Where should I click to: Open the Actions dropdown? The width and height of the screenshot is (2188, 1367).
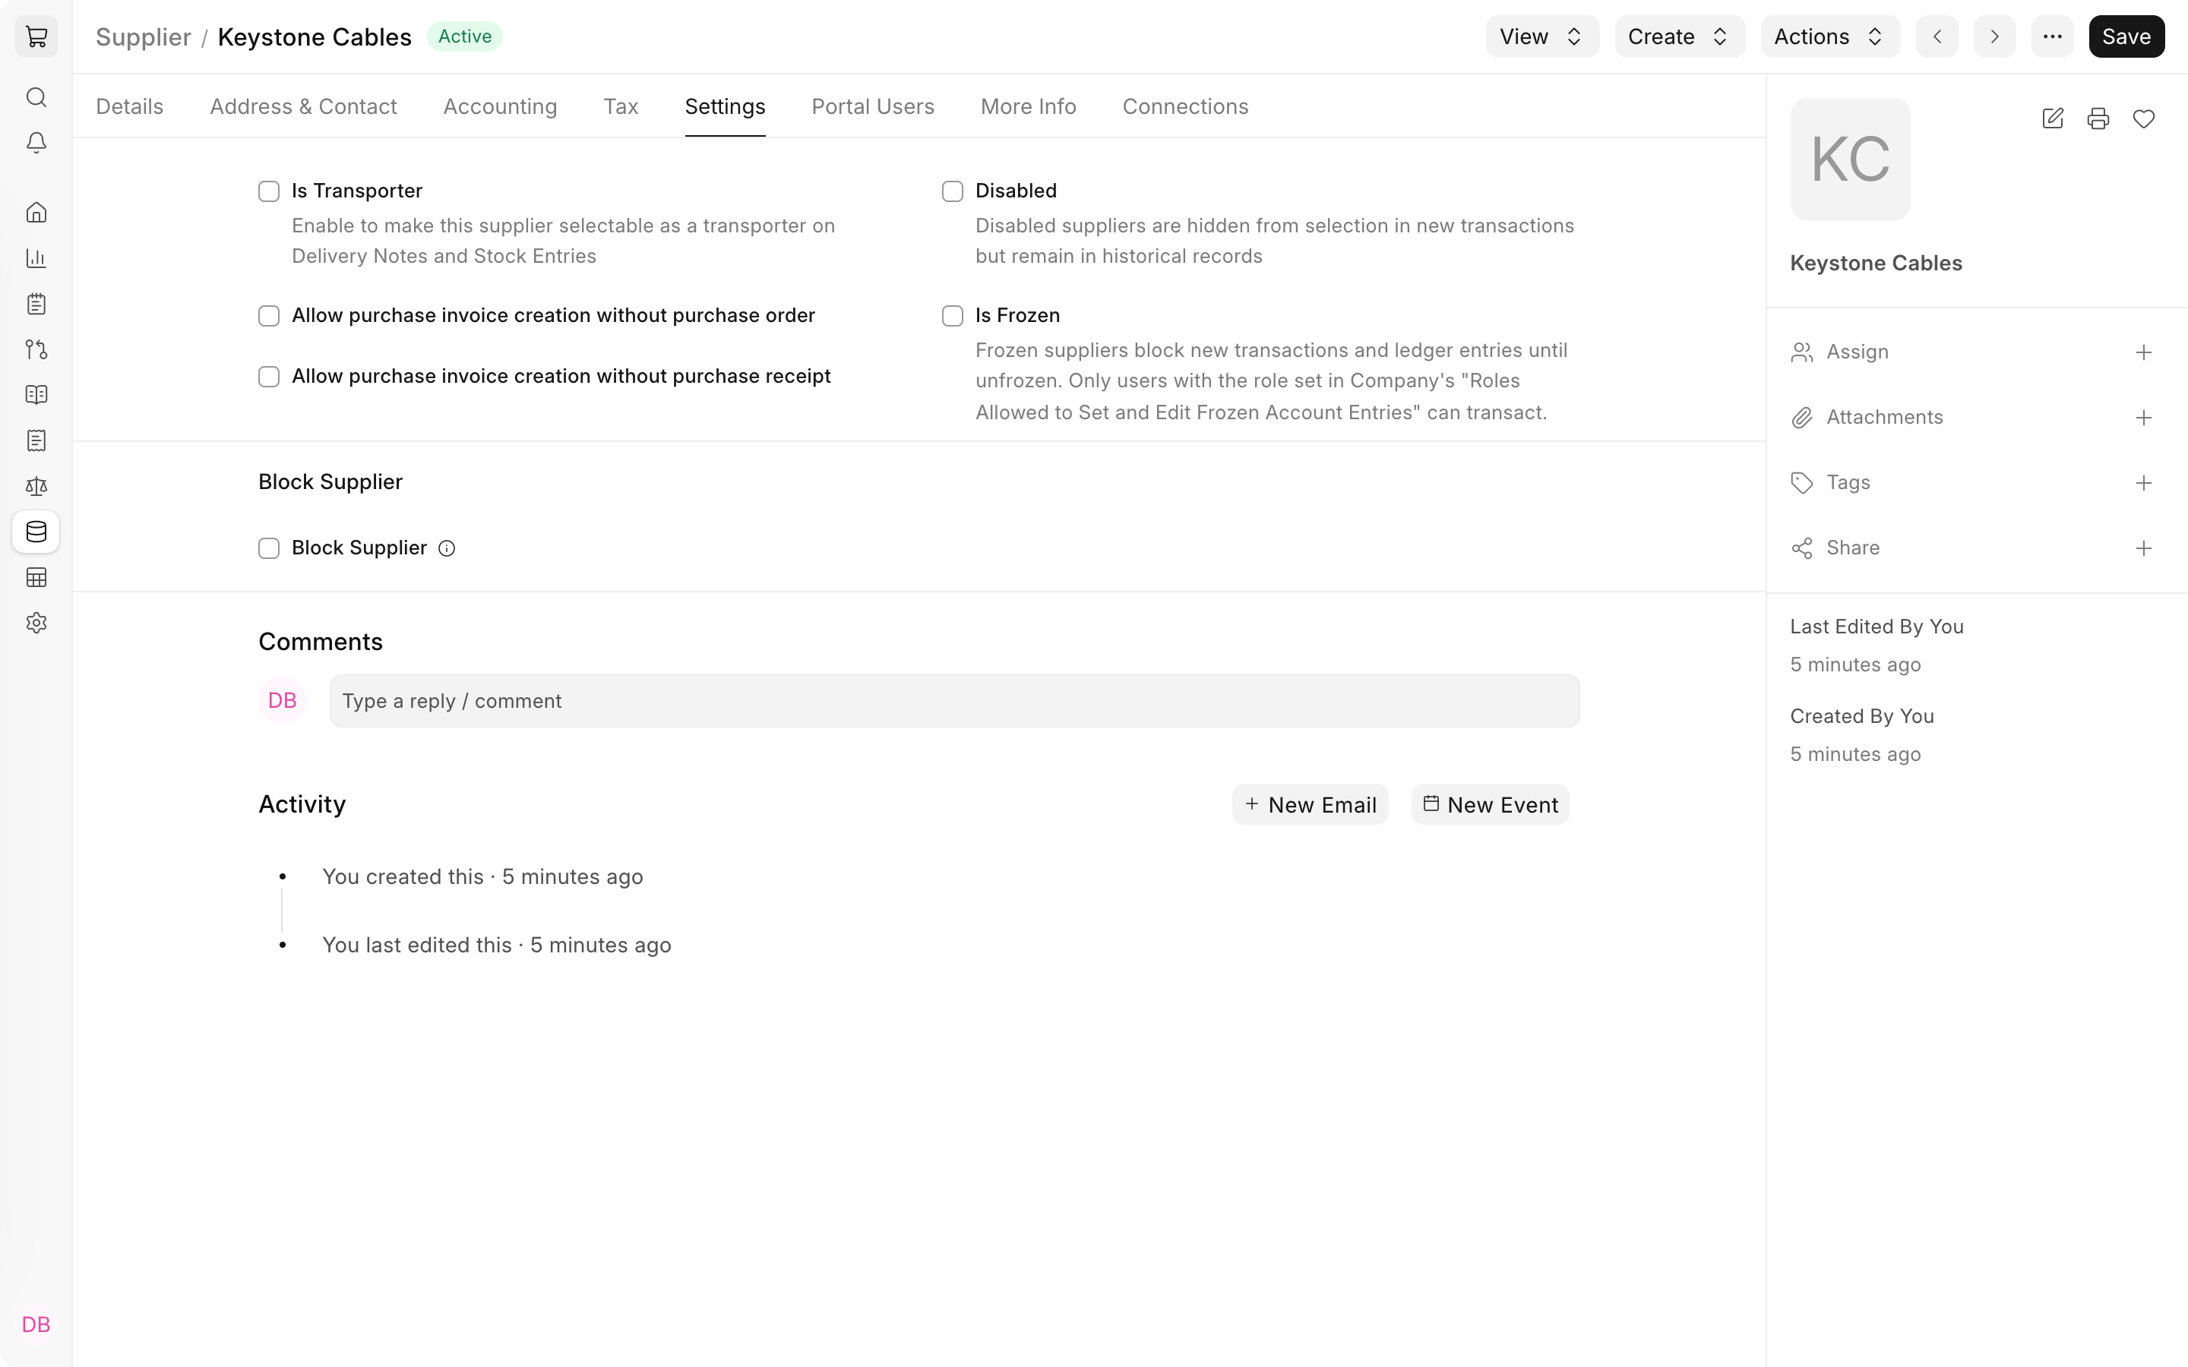(x=1830, y=36)
